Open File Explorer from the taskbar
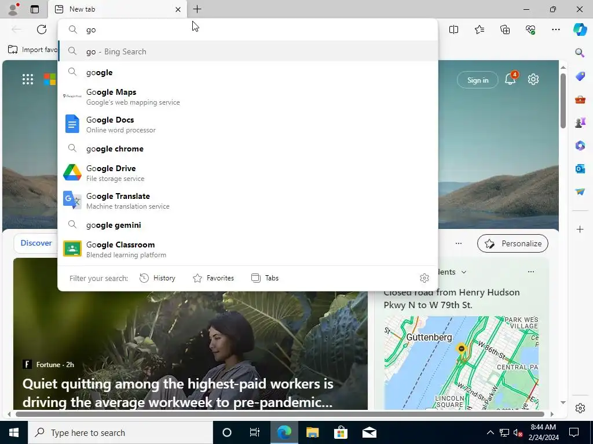 click(x=312, y=432)
